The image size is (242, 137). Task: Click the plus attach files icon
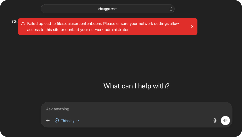[48, 121]
